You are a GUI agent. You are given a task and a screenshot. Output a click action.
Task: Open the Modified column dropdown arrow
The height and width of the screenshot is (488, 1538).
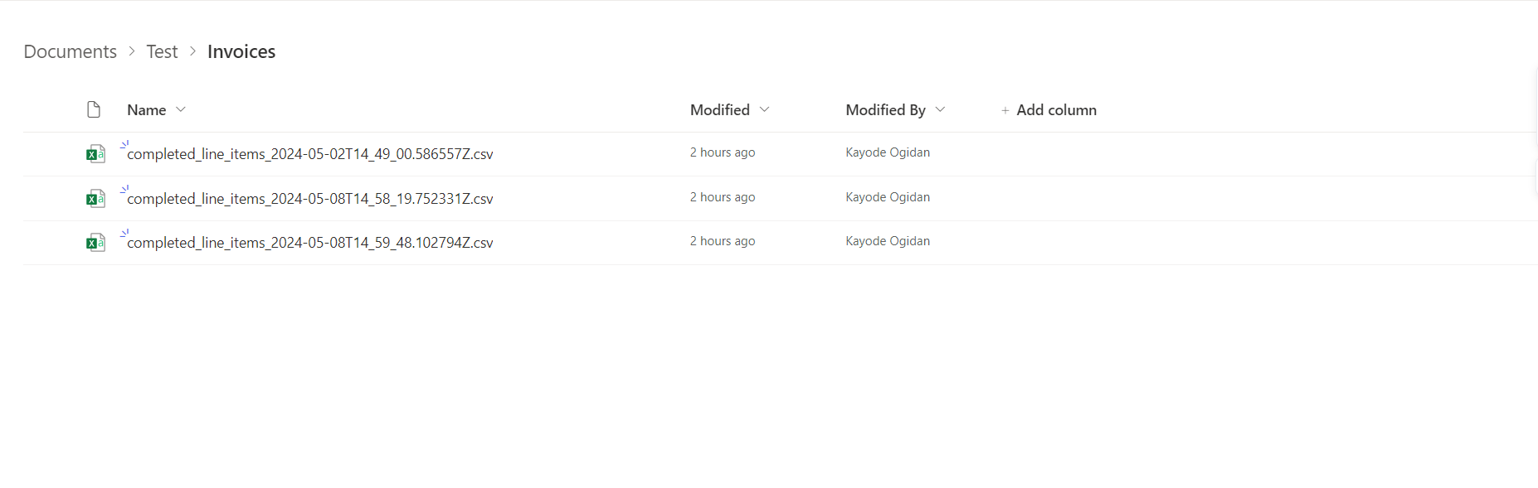click(x=764, y=109)
